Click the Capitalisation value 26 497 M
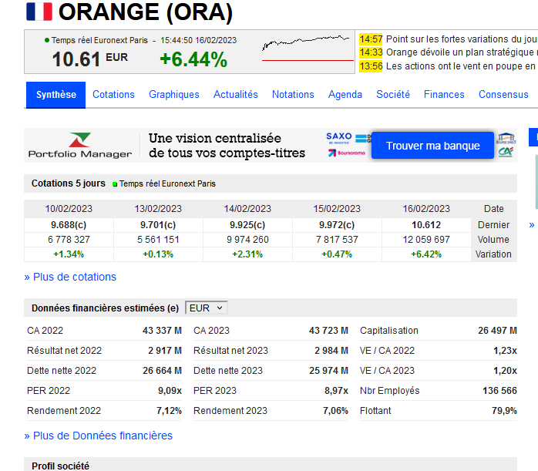The image size is (538, 471). coord(497,331)
